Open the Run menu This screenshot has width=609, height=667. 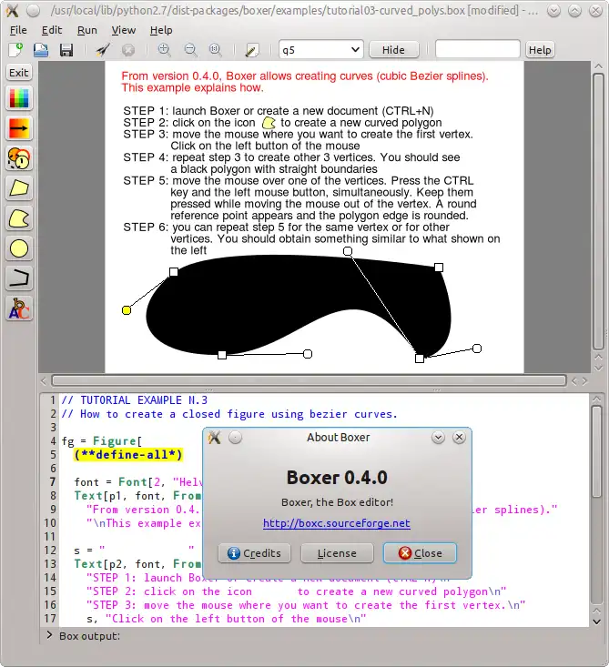[x=87, y=30]
